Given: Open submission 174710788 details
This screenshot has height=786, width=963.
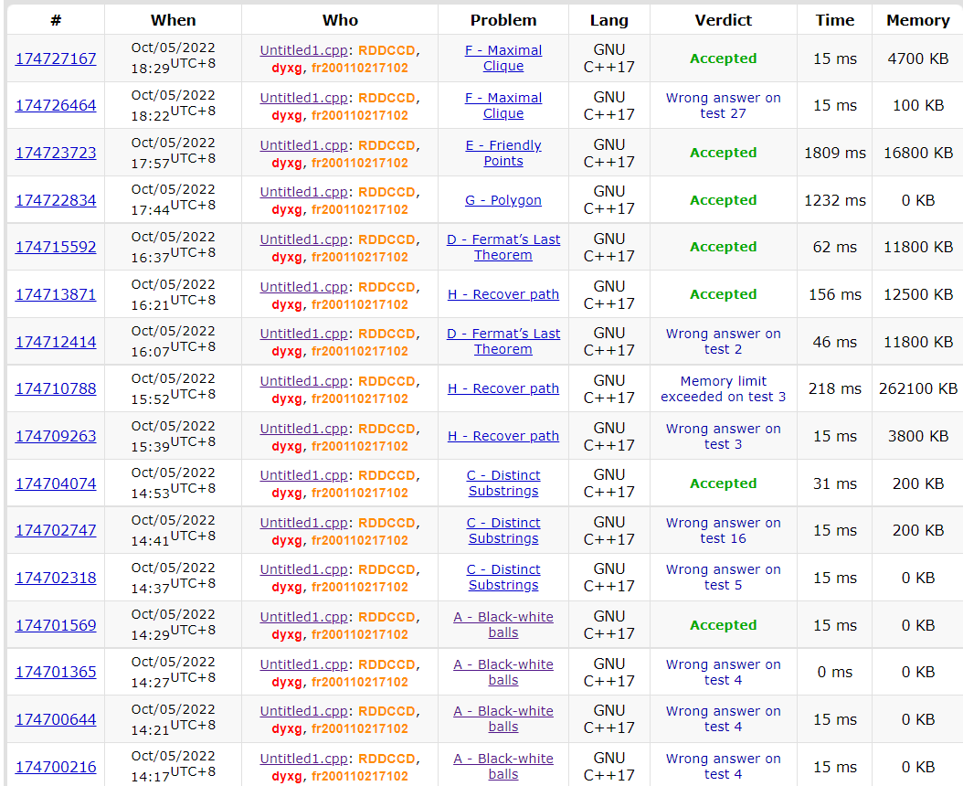Looking at the screenshot, I should pyautogui.click(x=56, y=388).
